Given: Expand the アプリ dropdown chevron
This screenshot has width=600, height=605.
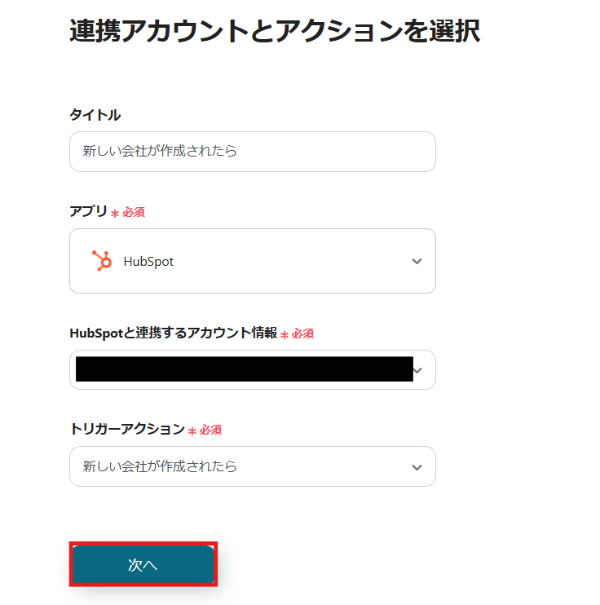Looking at the screenshot, I should tap(417, 262).
